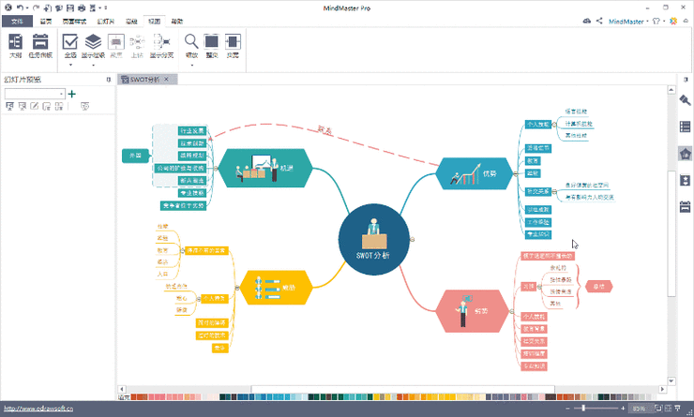Open the 文件 file tab
The width and height of the screenshot is (694, 417).
(x=17, y=22)
